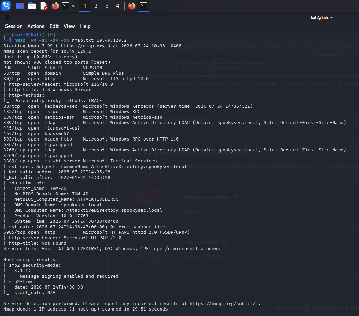Switch to the Firefox window taskbar button
The width and height of the screenshot is (359, 316).
pos(132,6)
